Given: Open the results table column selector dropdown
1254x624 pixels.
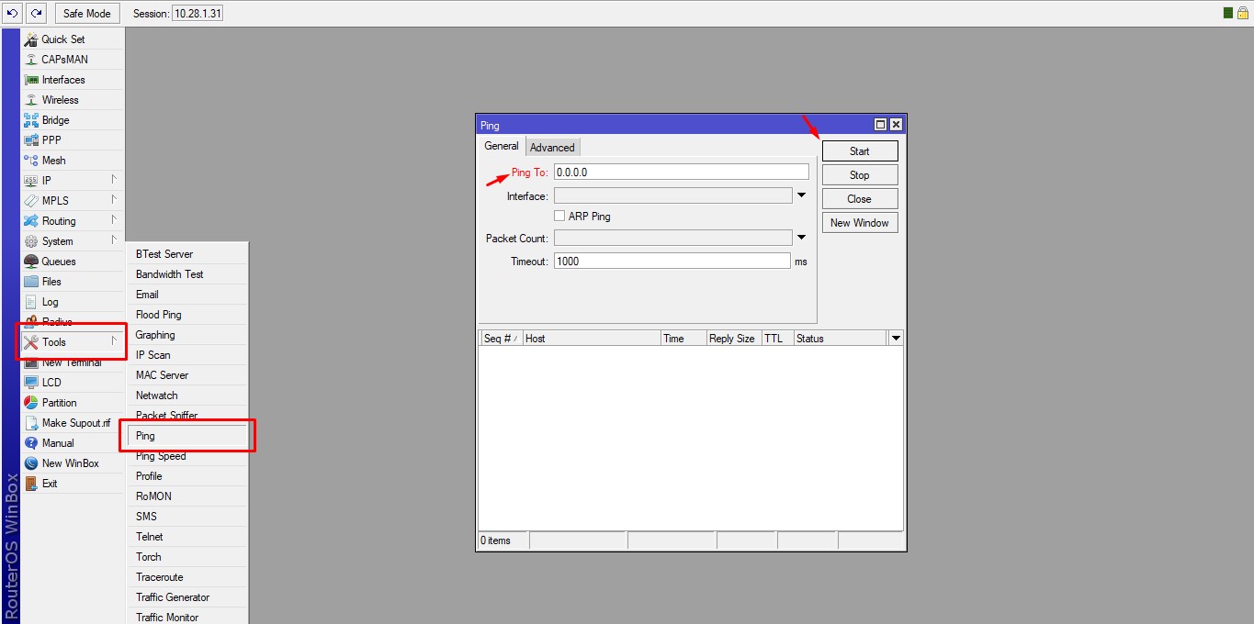Looking at the screenshot, I should tap(896, 339).
